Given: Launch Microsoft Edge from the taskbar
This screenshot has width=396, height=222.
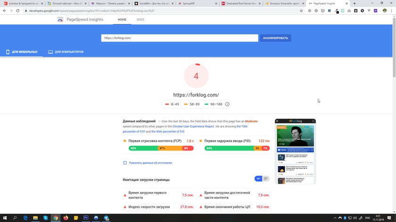Looking at the screenshot, I should (x=25, y=218).
